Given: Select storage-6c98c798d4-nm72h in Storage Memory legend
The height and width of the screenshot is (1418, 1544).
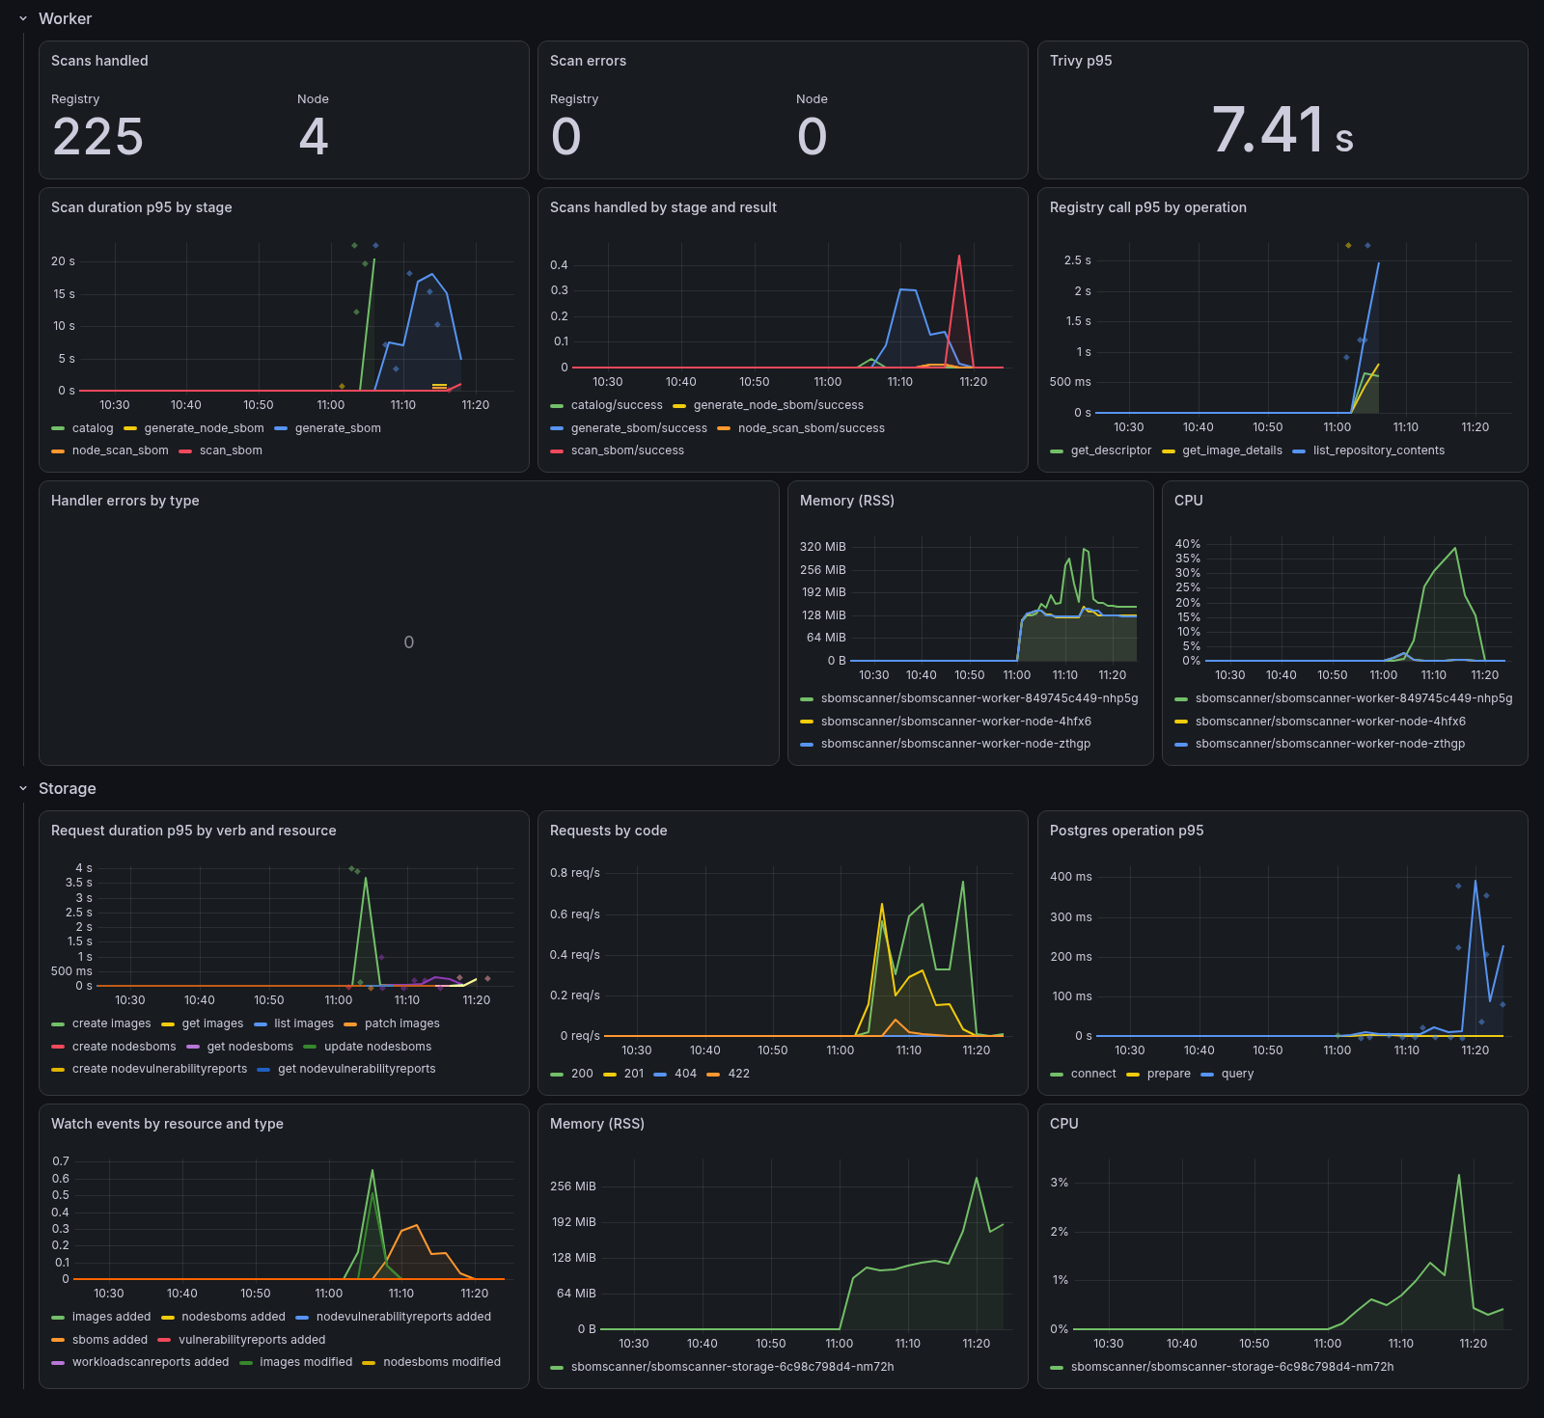Looking at the screenshot, I should 732,1367.
